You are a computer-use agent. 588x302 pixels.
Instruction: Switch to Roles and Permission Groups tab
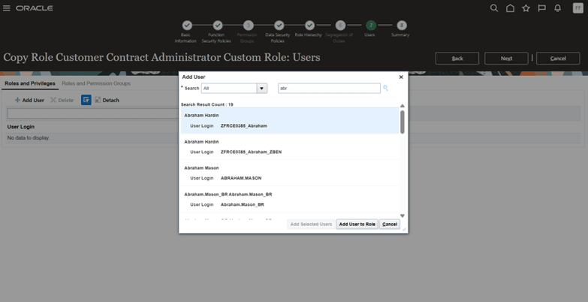coord(96,83)
